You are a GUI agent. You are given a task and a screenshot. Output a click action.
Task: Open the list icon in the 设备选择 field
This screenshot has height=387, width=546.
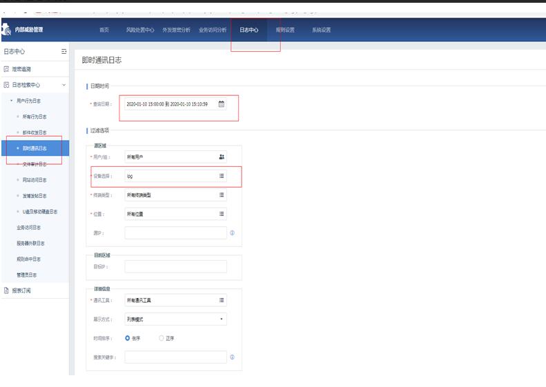(x=222, y=176)
